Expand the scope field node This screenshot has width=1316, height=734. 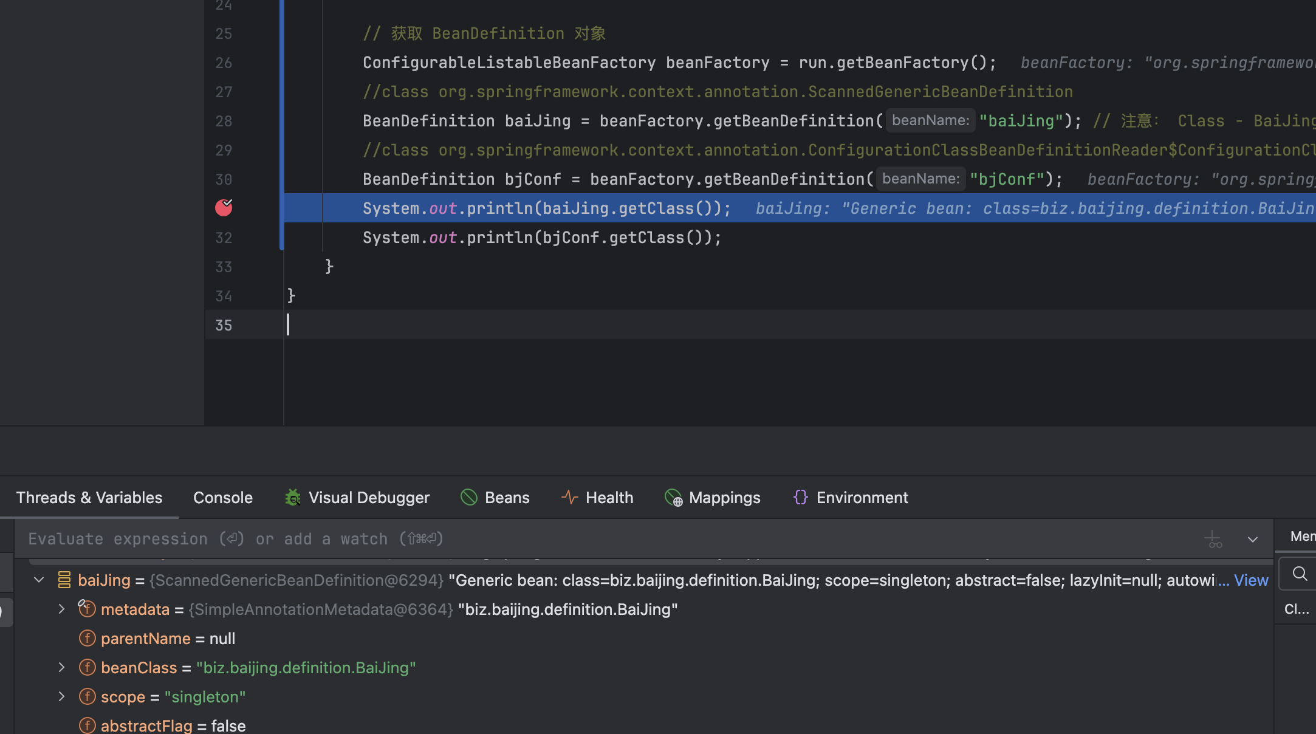pyautogui.click(x=61, y=696)
